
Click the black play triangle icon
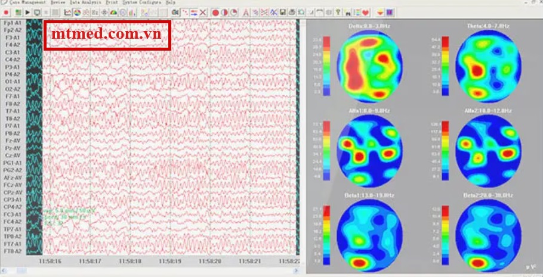27,13
